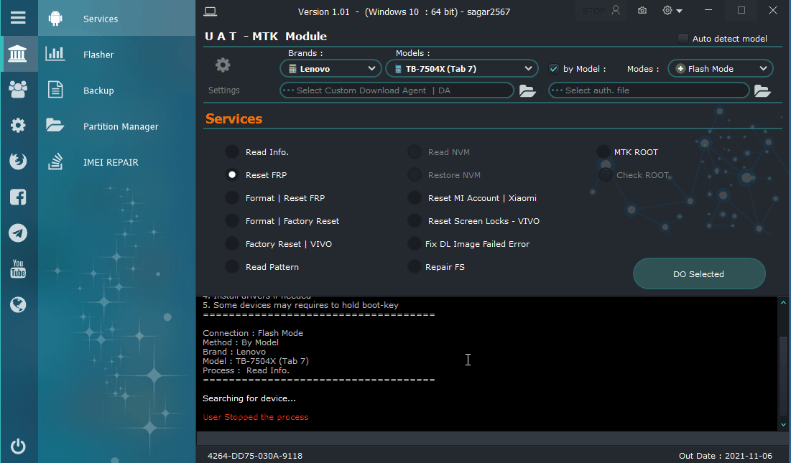The width and height of the screenshot is (791, 463).
Task: Open the Flasher menu item
Action: 98,55
